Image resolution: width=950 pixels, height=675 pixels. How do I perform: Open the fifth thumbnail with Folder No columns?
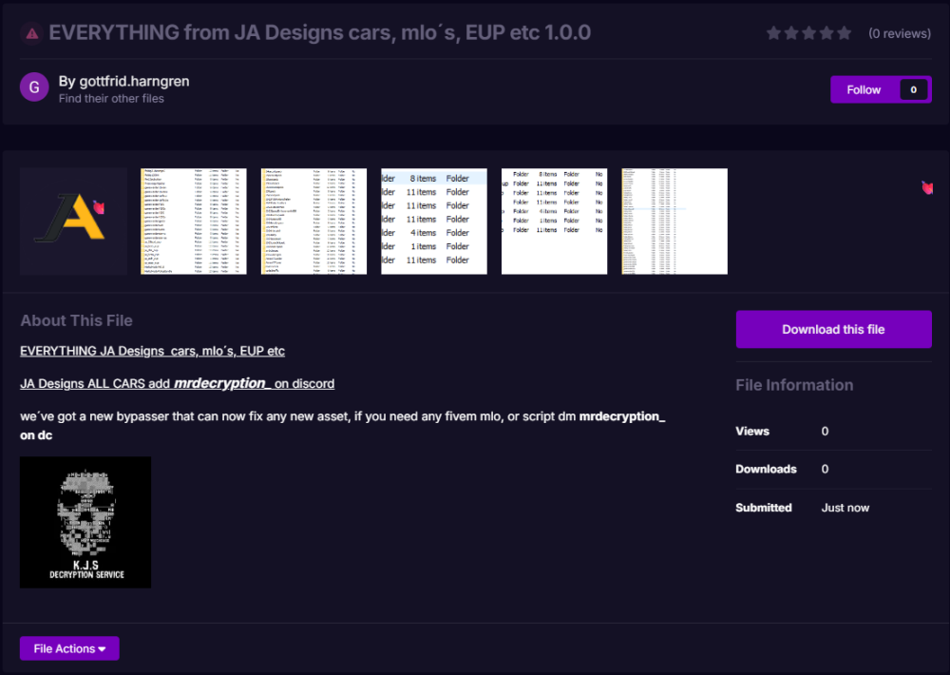pos(555,222)
